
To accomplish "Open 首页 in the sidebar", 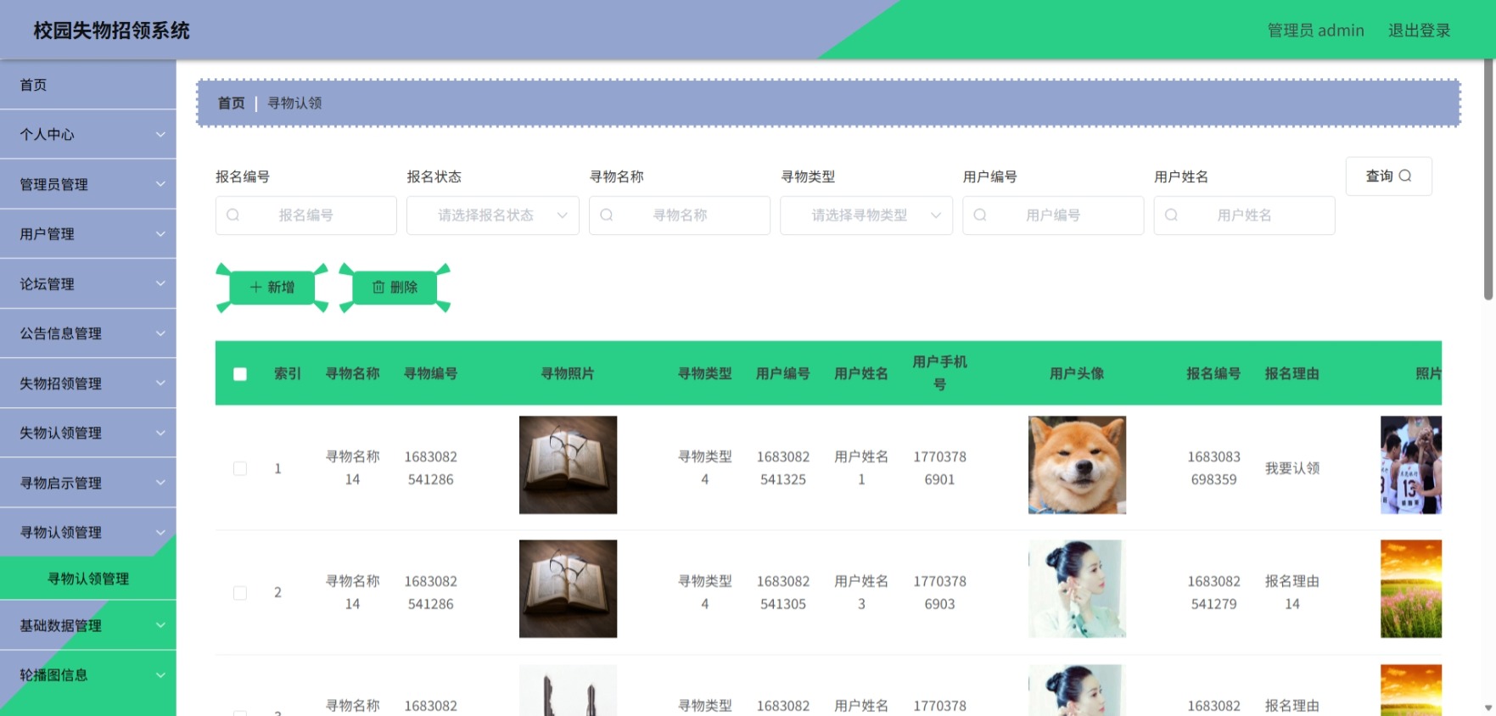I will click(x=88, y=85).
